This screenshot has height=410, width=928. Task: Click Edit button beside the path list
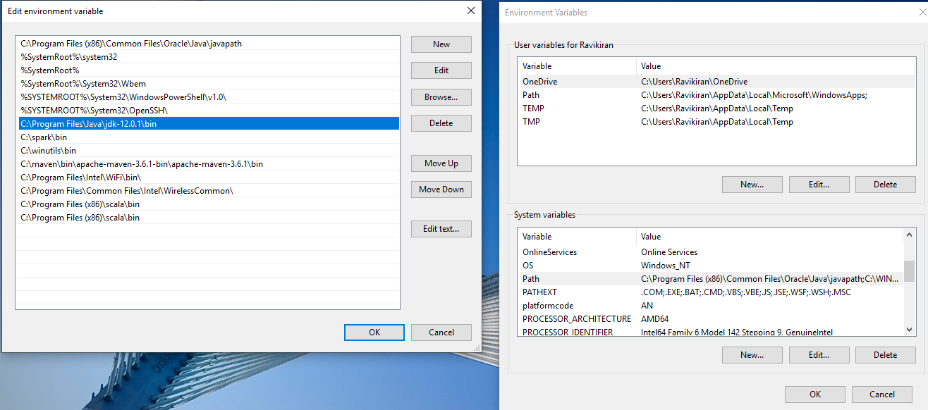pyautogui.click(x=441, y=70)
